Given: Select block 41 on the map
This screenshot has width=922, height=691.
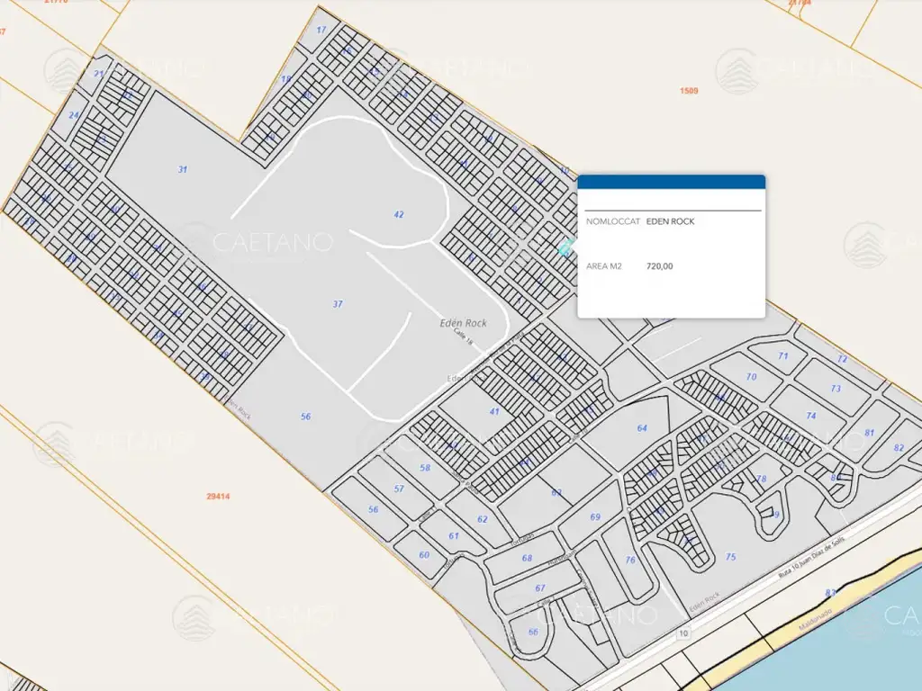Looking at the screenshot, I should click(494, 411).
